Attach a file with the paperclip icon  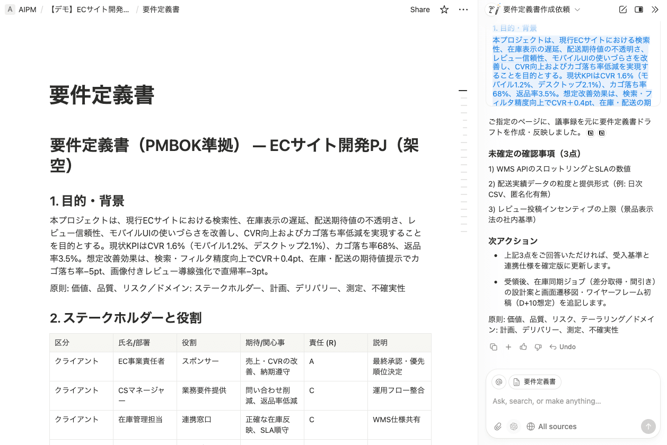point(498,426)
